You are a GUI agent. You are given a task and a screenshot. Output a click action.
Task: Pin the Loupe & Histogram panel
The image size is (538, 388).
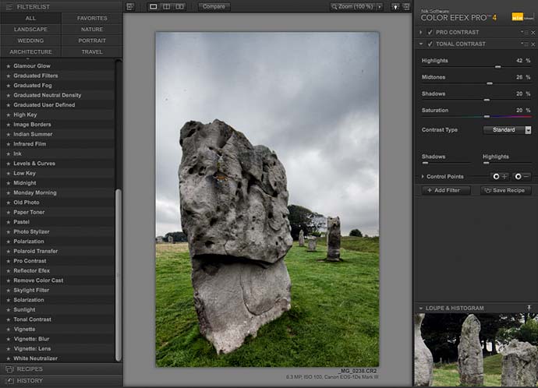(x=529, y=308)
